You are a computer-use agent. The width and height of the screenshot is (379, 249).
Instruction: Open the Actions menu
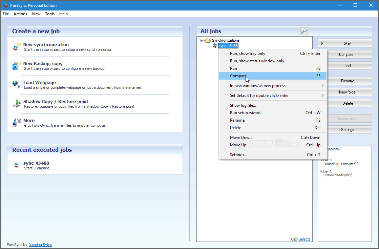(20, 14)
